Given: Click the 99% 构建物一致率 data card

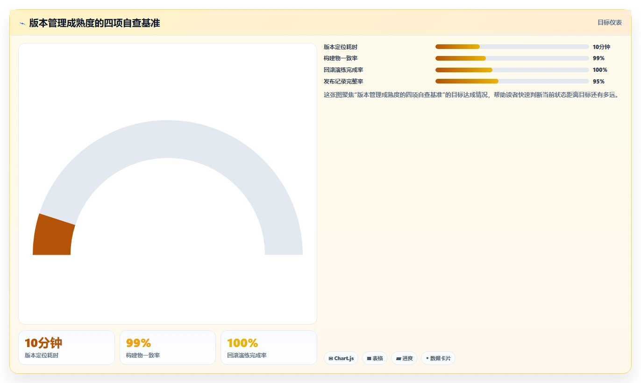Looking at the screenshot, I should [x=168, y=348].
